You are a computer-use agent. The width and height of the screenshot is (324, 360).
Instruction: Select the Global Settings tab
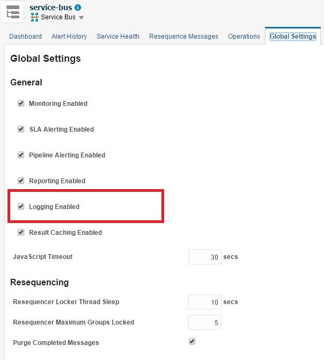pyautogui.click(x=292, y=37)
